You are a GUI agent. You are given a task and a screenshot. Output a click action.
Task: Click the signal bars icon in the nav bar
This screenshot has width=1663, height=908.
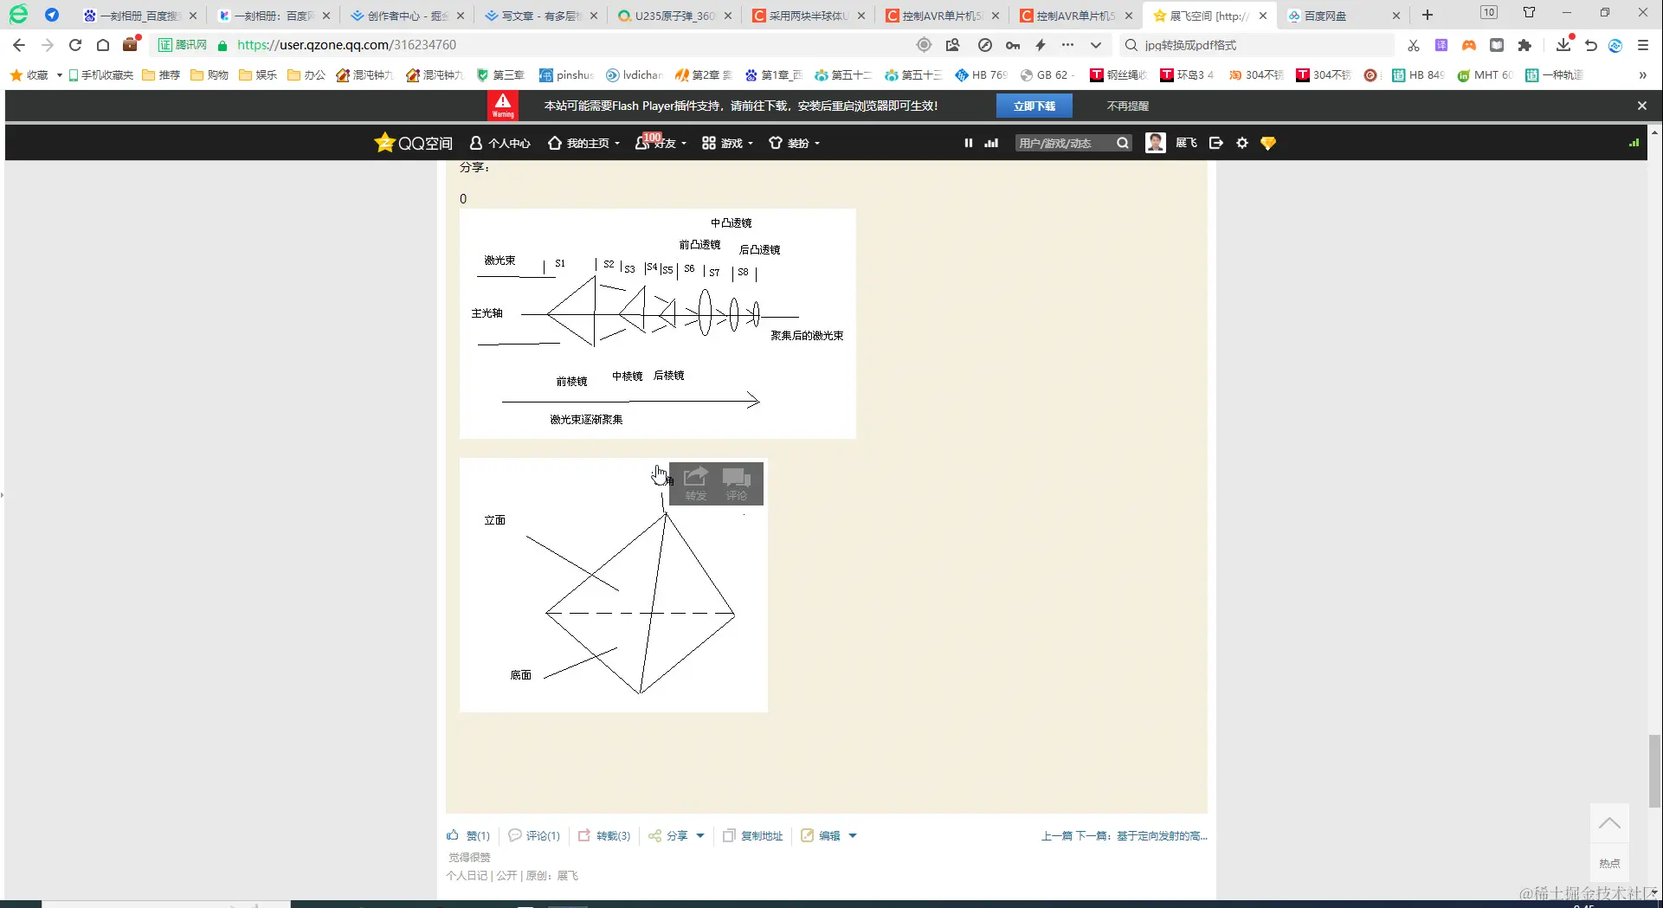989,142
